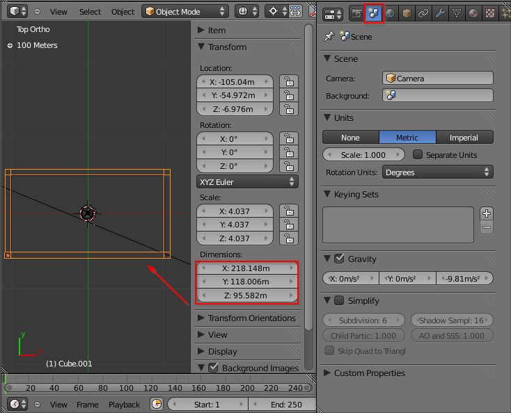The width and height of the screenshot is (511, 413).
Task: Open the Constraints tab (chain link icon)
Action: pos(423,13)
